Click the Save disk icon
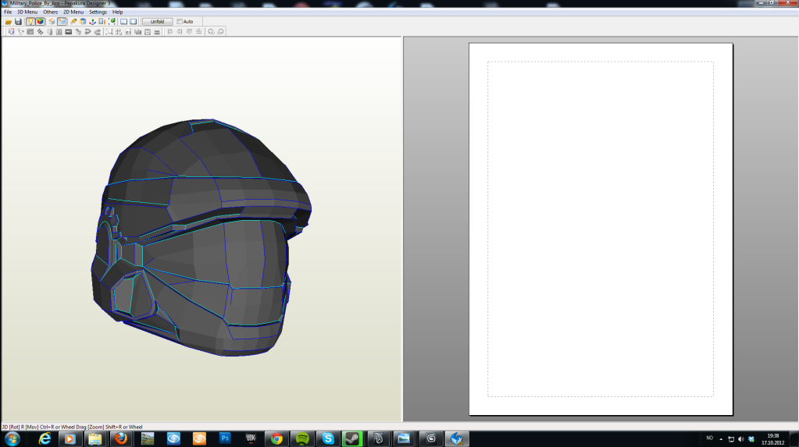This screenshot has height=447, width=799. point(18,21)
